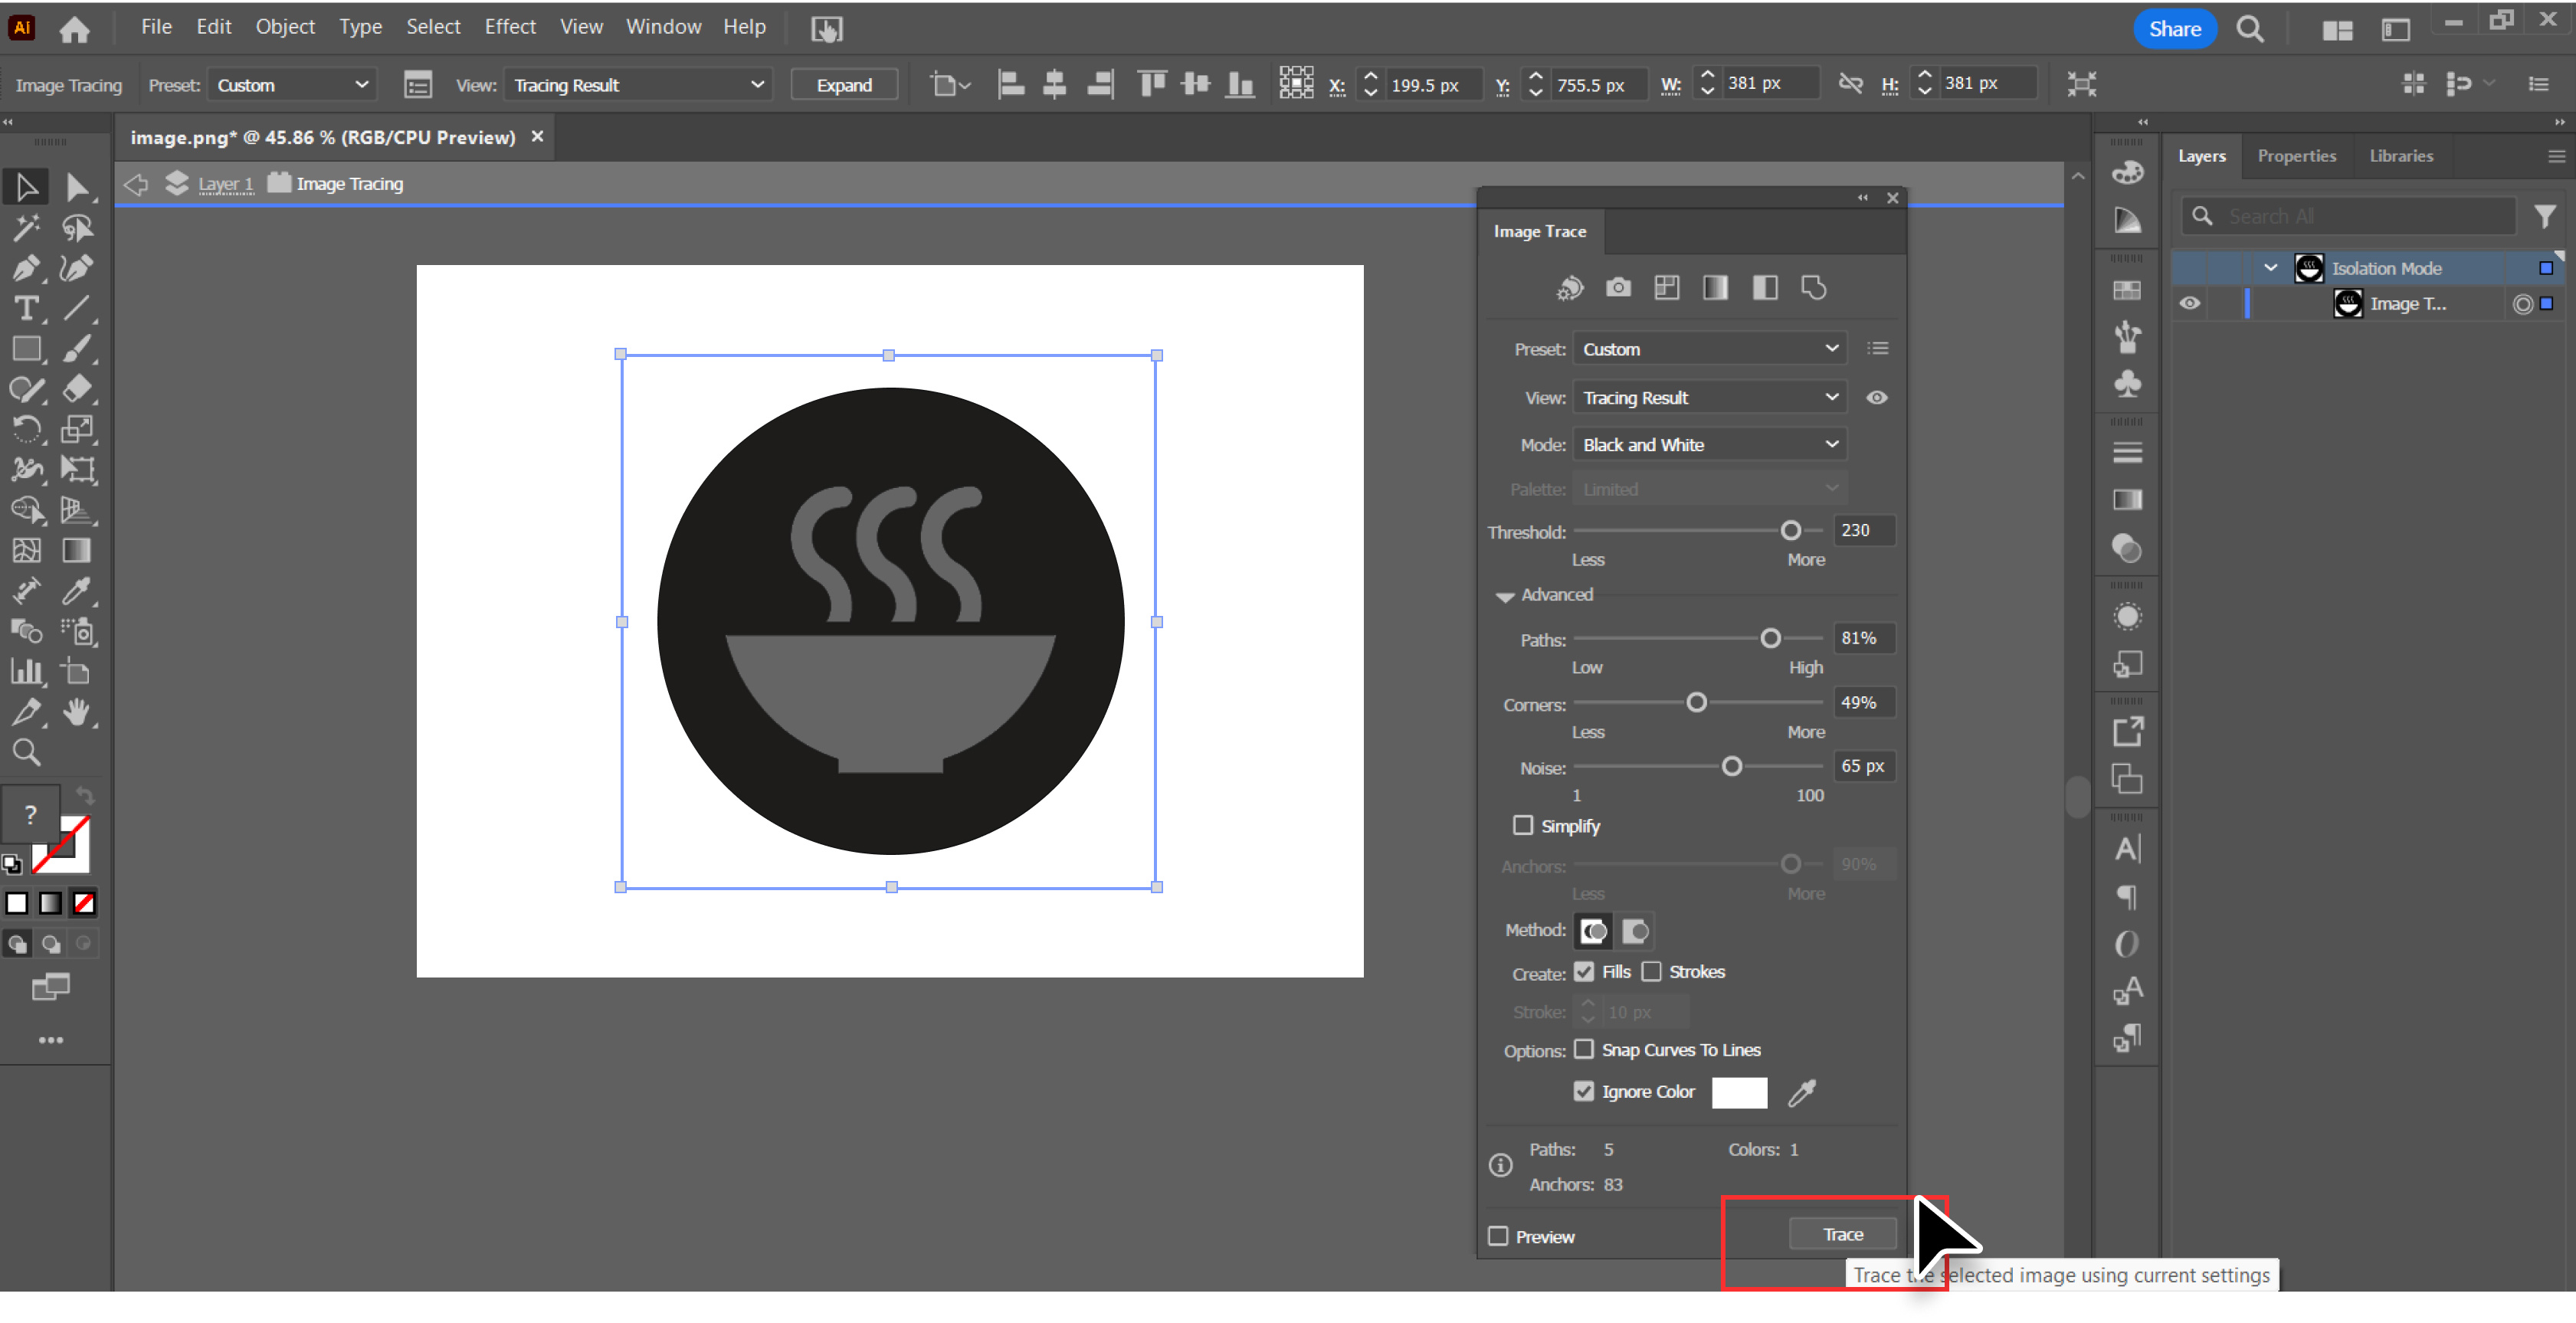The height and width of the screenshot is (1323, 2576).
Task: Adjust the Threshold slider
Action: point(1789,530)
